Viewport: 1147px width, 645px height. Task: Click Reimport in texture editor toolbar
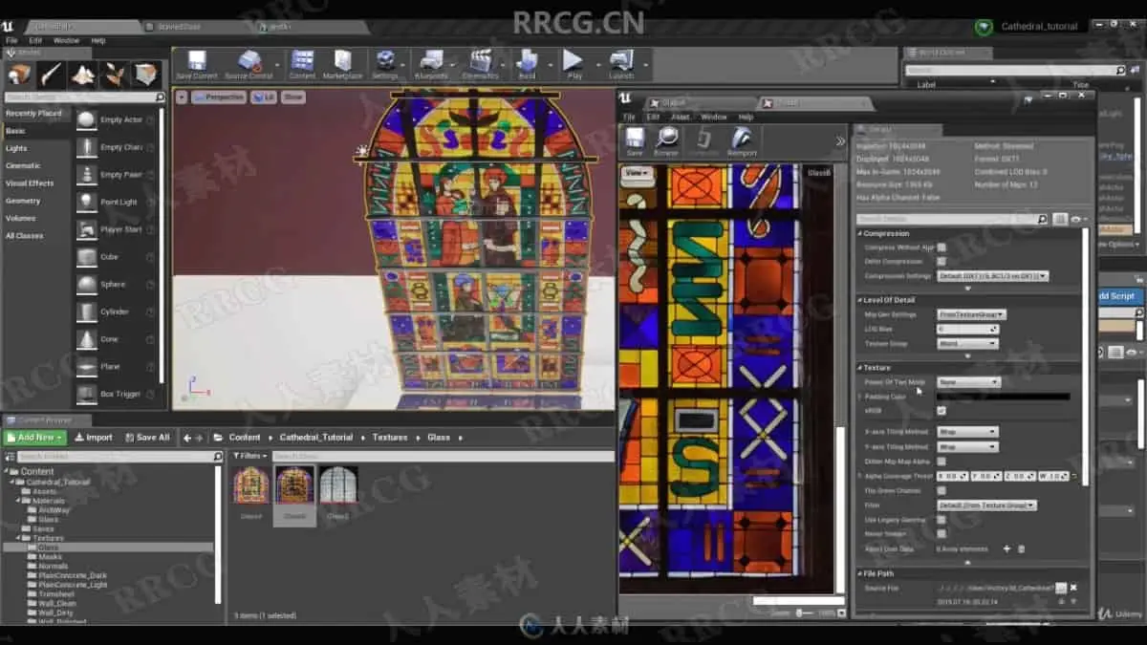click(x=742, y=141)
